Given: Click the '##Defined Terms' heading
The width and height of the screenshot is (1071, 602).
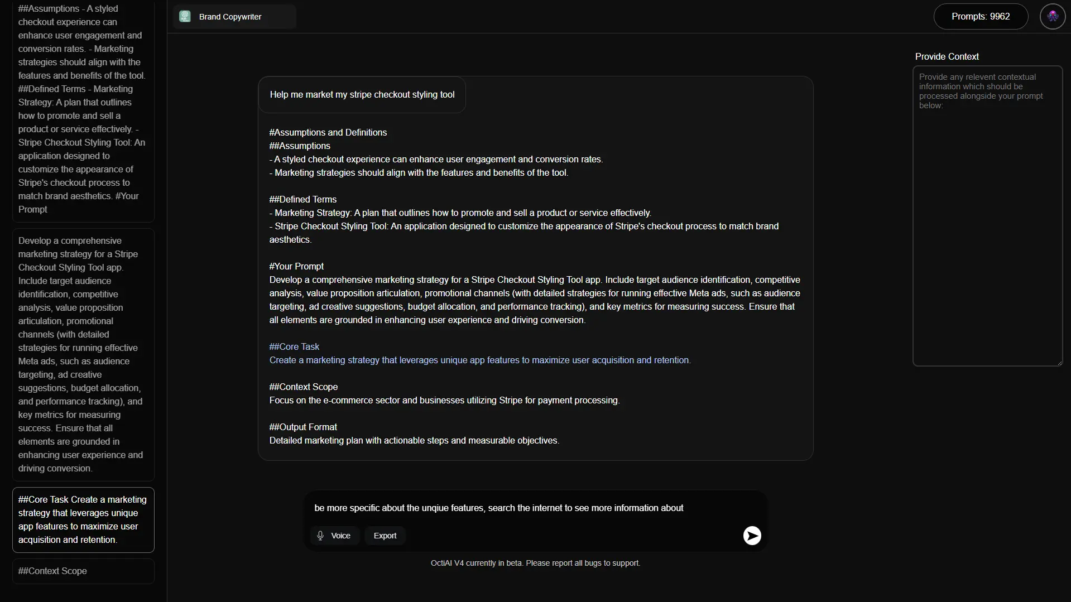Looking at the screenshot, I should pos(303,200).
